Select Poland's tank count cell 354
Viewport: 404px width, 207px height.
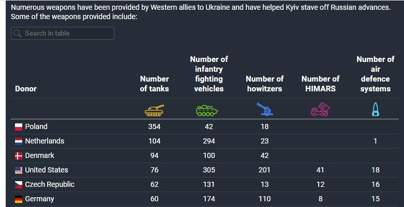click(154, 126)
